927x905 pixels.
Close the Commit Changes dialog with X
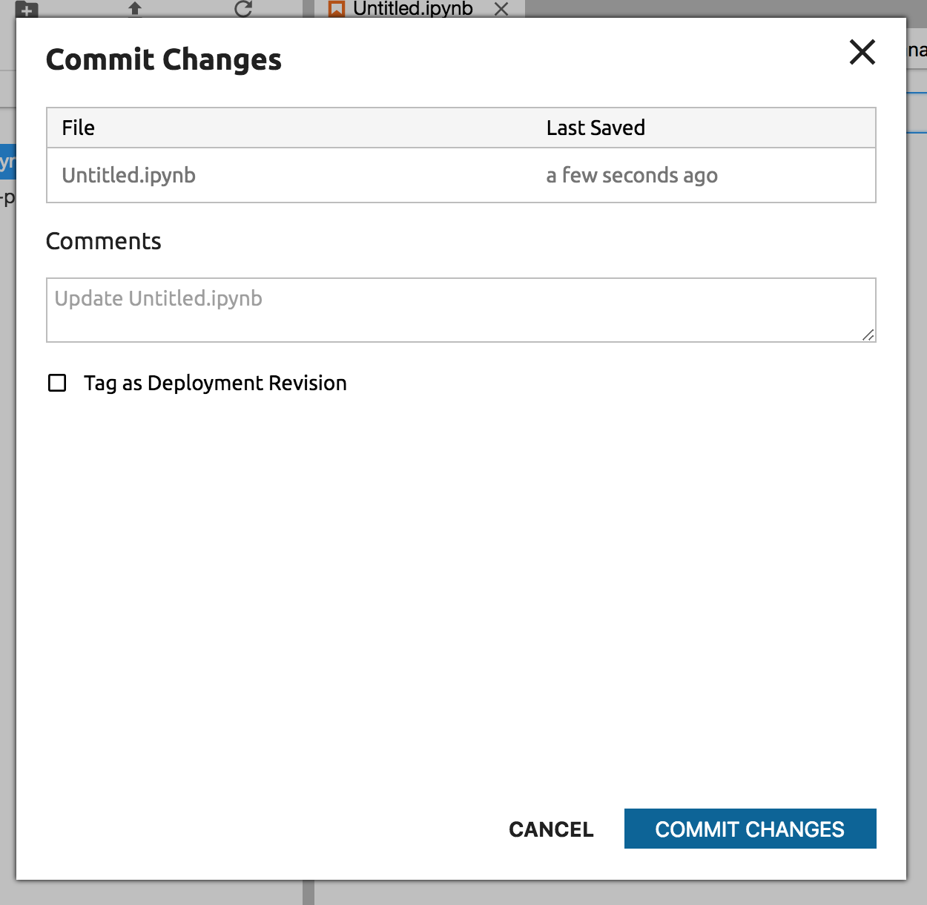pyautogui.click(x=862, y=53)
